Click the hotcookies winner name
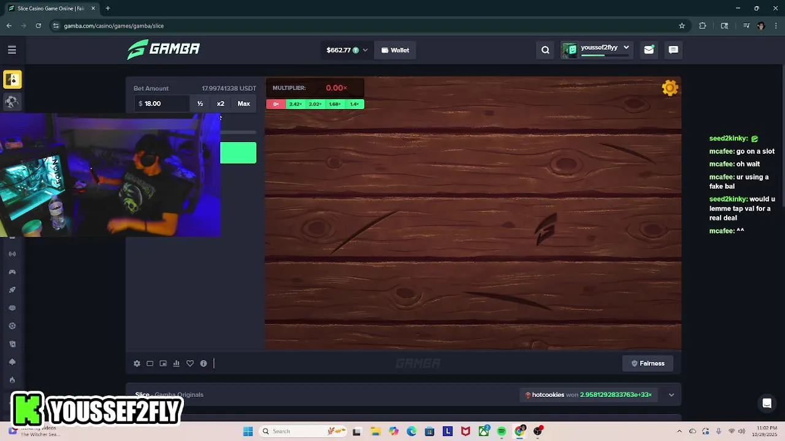785x441 pixels. coord(548,395)
